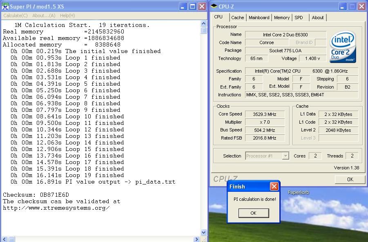Click the vertical scrollbar thumb in Super PI
Image resolution: width=368 pixels, height=242 pixels.
pos(203,31)
